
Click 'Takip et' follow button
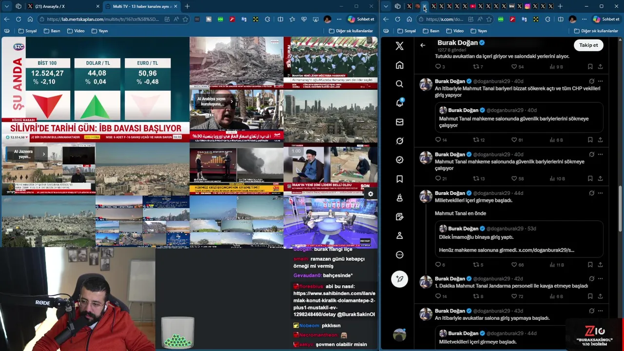coord(588,45)
